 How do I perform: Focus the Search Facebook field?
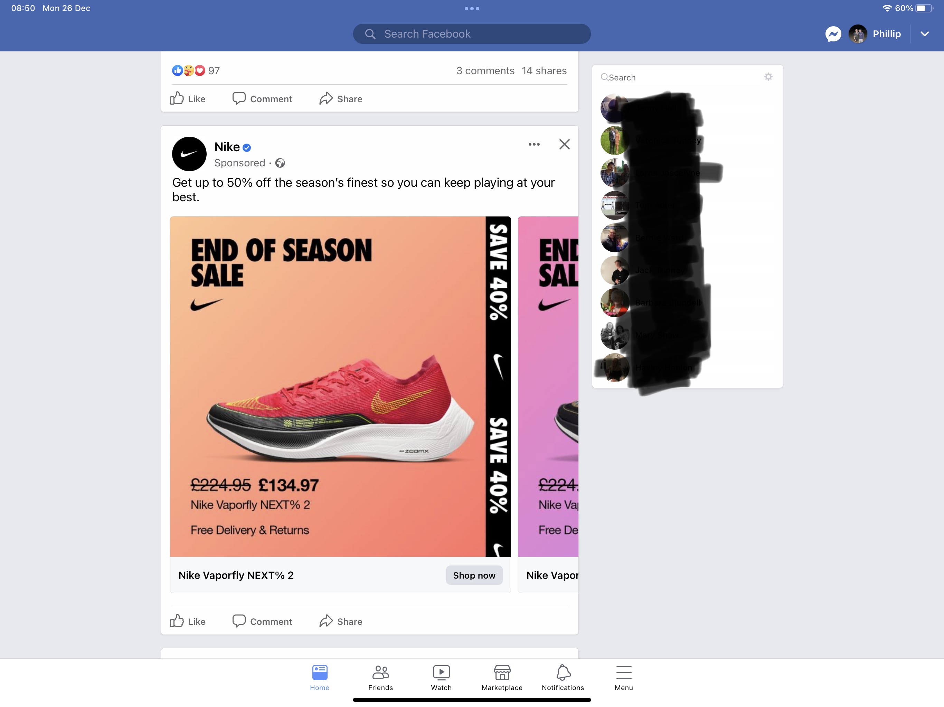[x=472, y=34]
